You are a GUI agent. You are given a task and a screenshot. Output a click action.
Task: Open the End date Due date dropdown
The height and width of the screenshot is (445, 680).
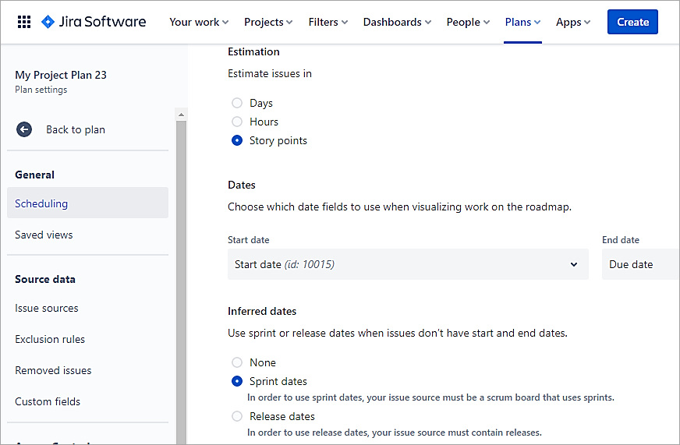point(639,264)
